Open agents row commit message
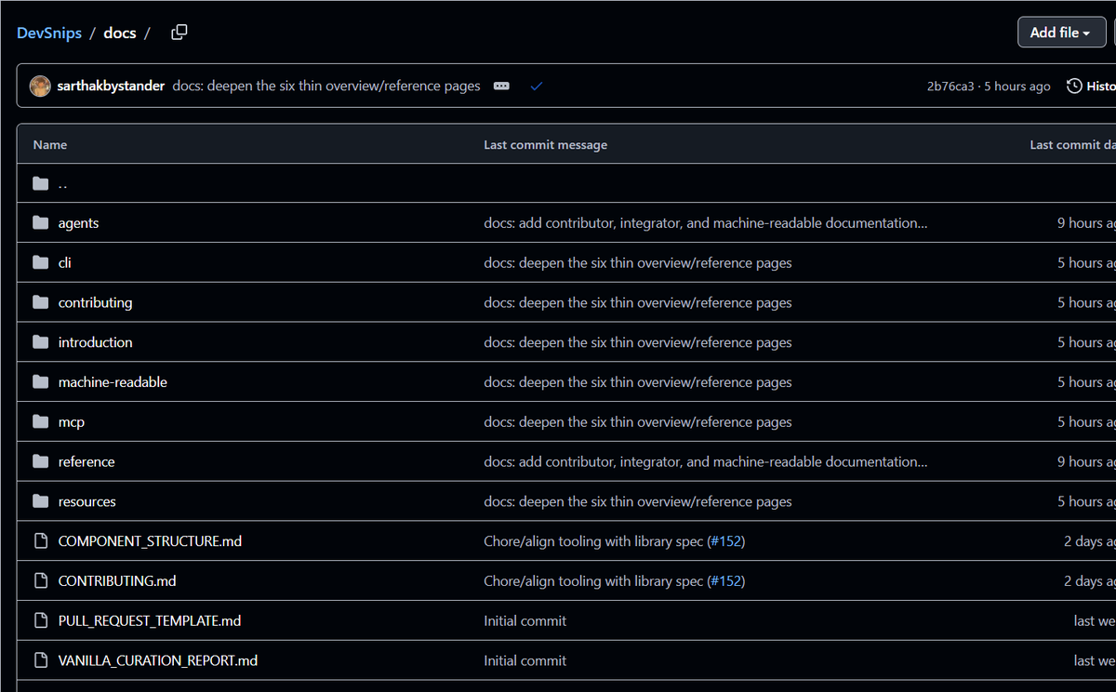 pos(705,223)
